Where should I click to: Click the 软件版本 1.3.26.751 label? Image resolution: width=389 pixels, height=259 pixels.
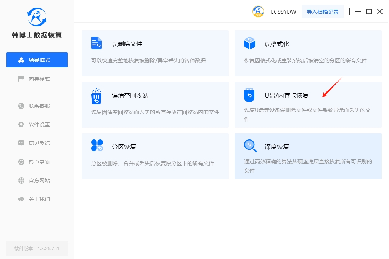[x=37, y=248]
